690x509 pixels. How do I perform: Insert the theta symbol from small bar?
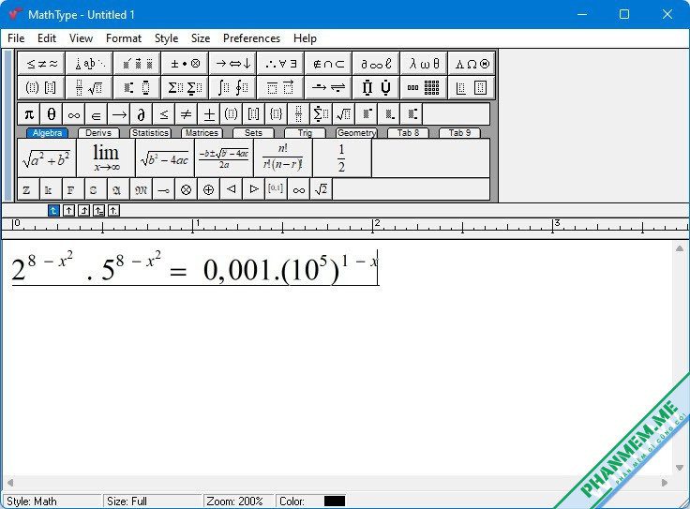(51, 114)
